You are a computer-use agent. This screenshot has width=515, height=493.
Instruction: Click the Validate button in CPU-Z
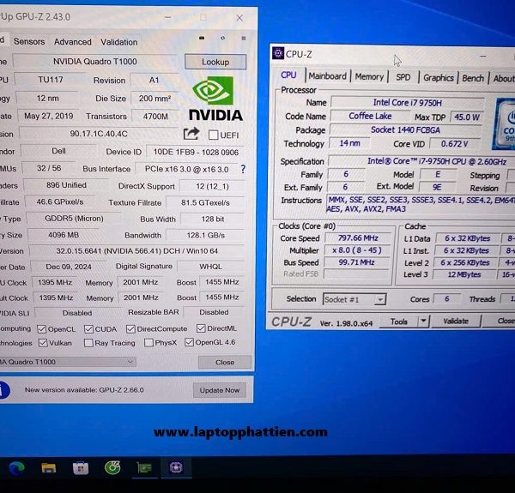(x=456, y=322)
